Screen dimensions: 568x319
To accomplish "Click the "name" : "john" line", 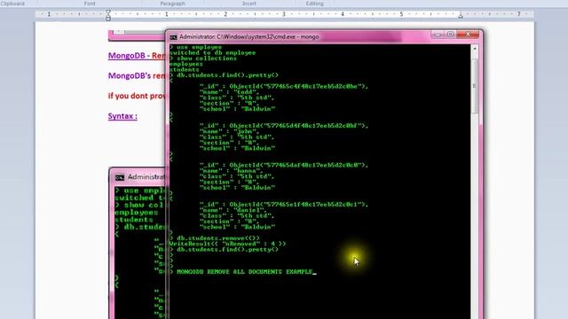I will pyautogui.click(x=230, y=131).
